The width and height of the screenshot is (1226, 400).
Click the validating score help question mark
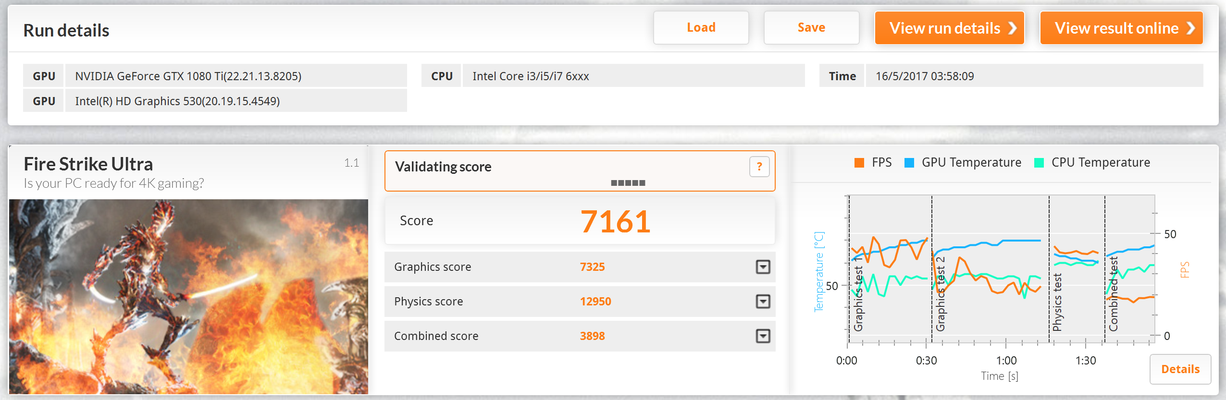[759, 167]
